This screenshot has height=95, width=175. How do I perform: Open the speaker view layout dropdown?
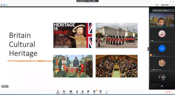(x=166, y=5)
